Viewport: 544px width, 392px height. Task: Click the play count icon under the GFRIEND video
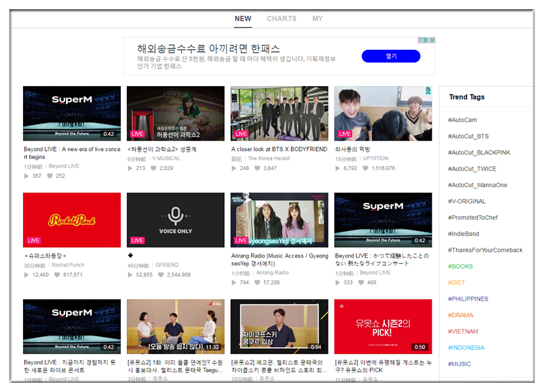(x=130, y=274)
